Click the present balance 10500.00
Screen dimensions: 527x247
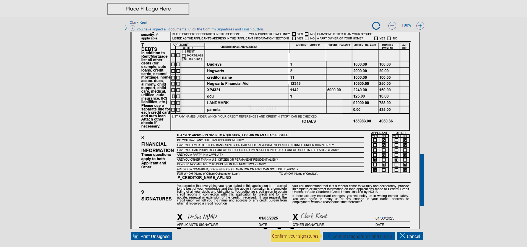pyautogui.click(x=361, y=84)
